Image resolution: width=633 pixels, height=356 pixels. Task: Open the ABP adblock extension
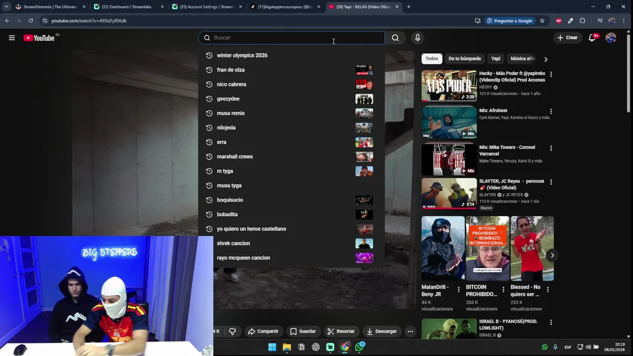coord(558,21)
